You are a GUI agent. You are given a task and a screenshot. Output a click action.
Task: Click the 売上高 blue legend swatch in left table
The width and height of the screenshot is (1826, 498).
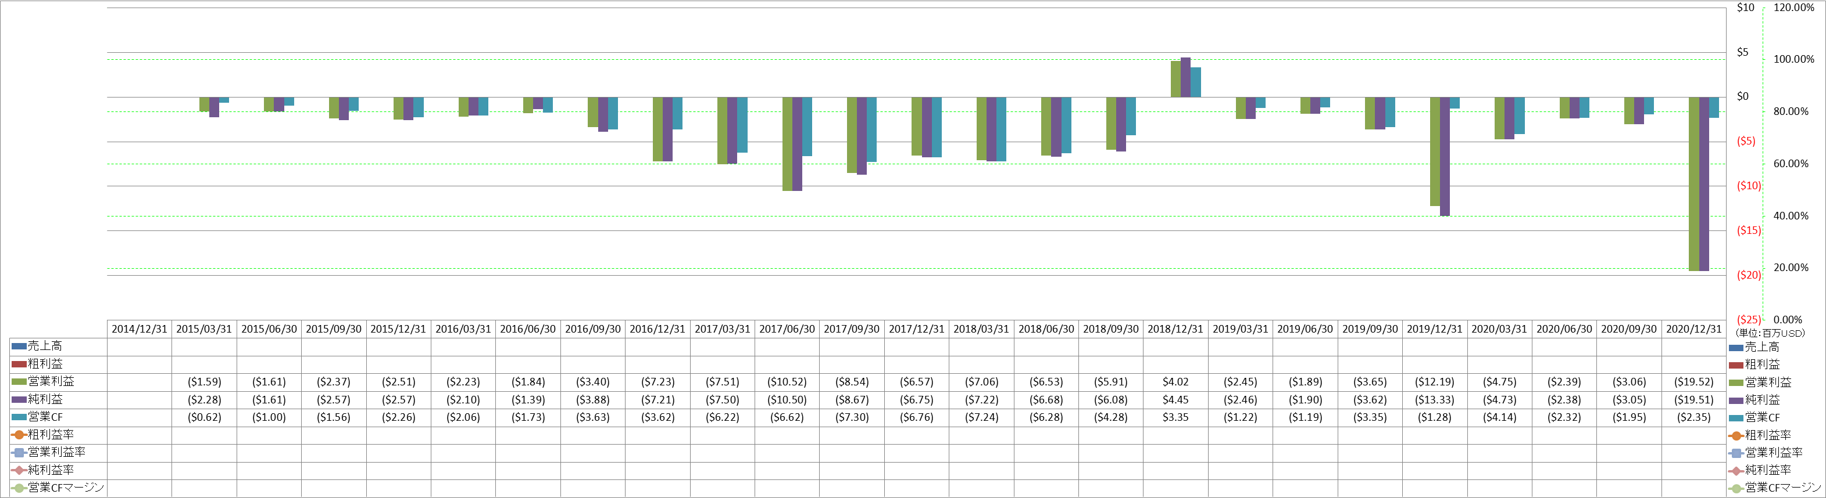pos(19,347)
